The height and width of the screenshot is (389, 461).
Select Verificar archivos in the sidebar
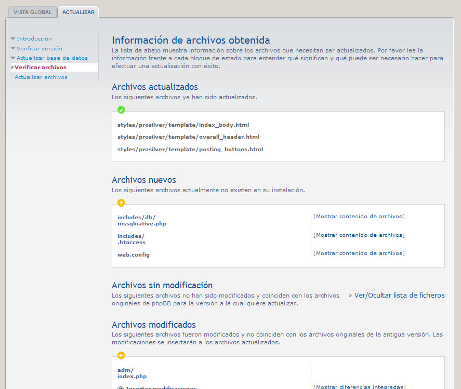[x=40, y=67]
